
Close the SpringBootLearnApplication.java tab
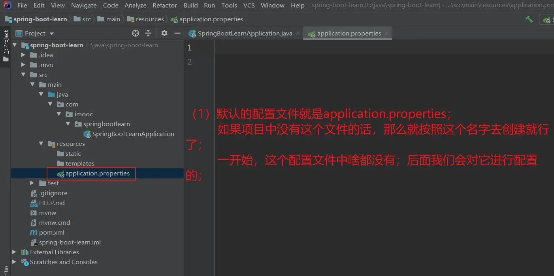click(x=298, y=33)
